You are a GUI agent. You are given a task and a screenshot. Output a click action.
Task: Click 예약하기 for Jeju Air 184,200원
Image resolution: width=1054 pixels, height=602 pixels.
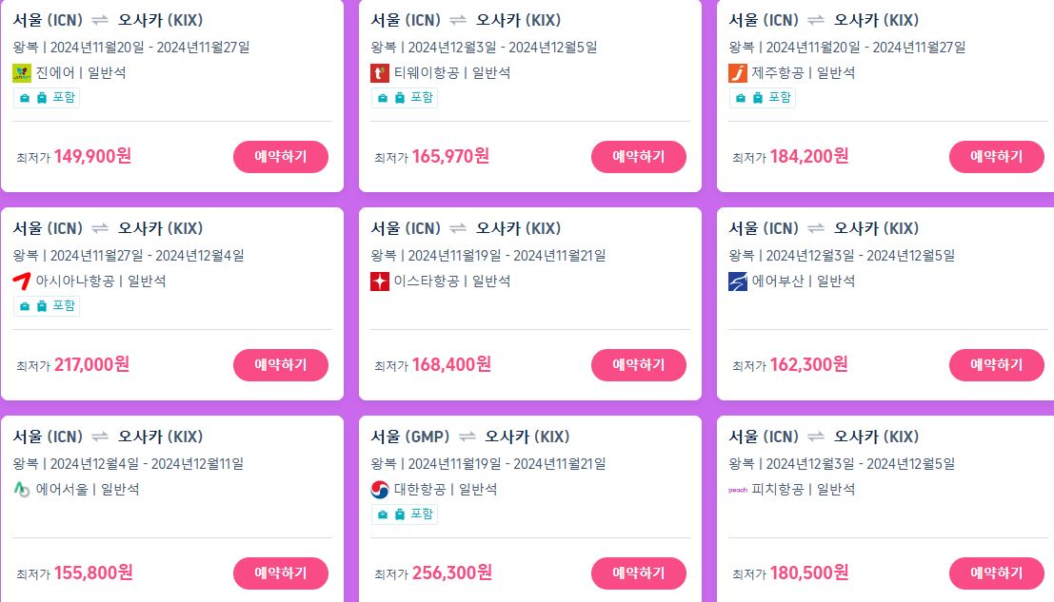pos(996,156)
